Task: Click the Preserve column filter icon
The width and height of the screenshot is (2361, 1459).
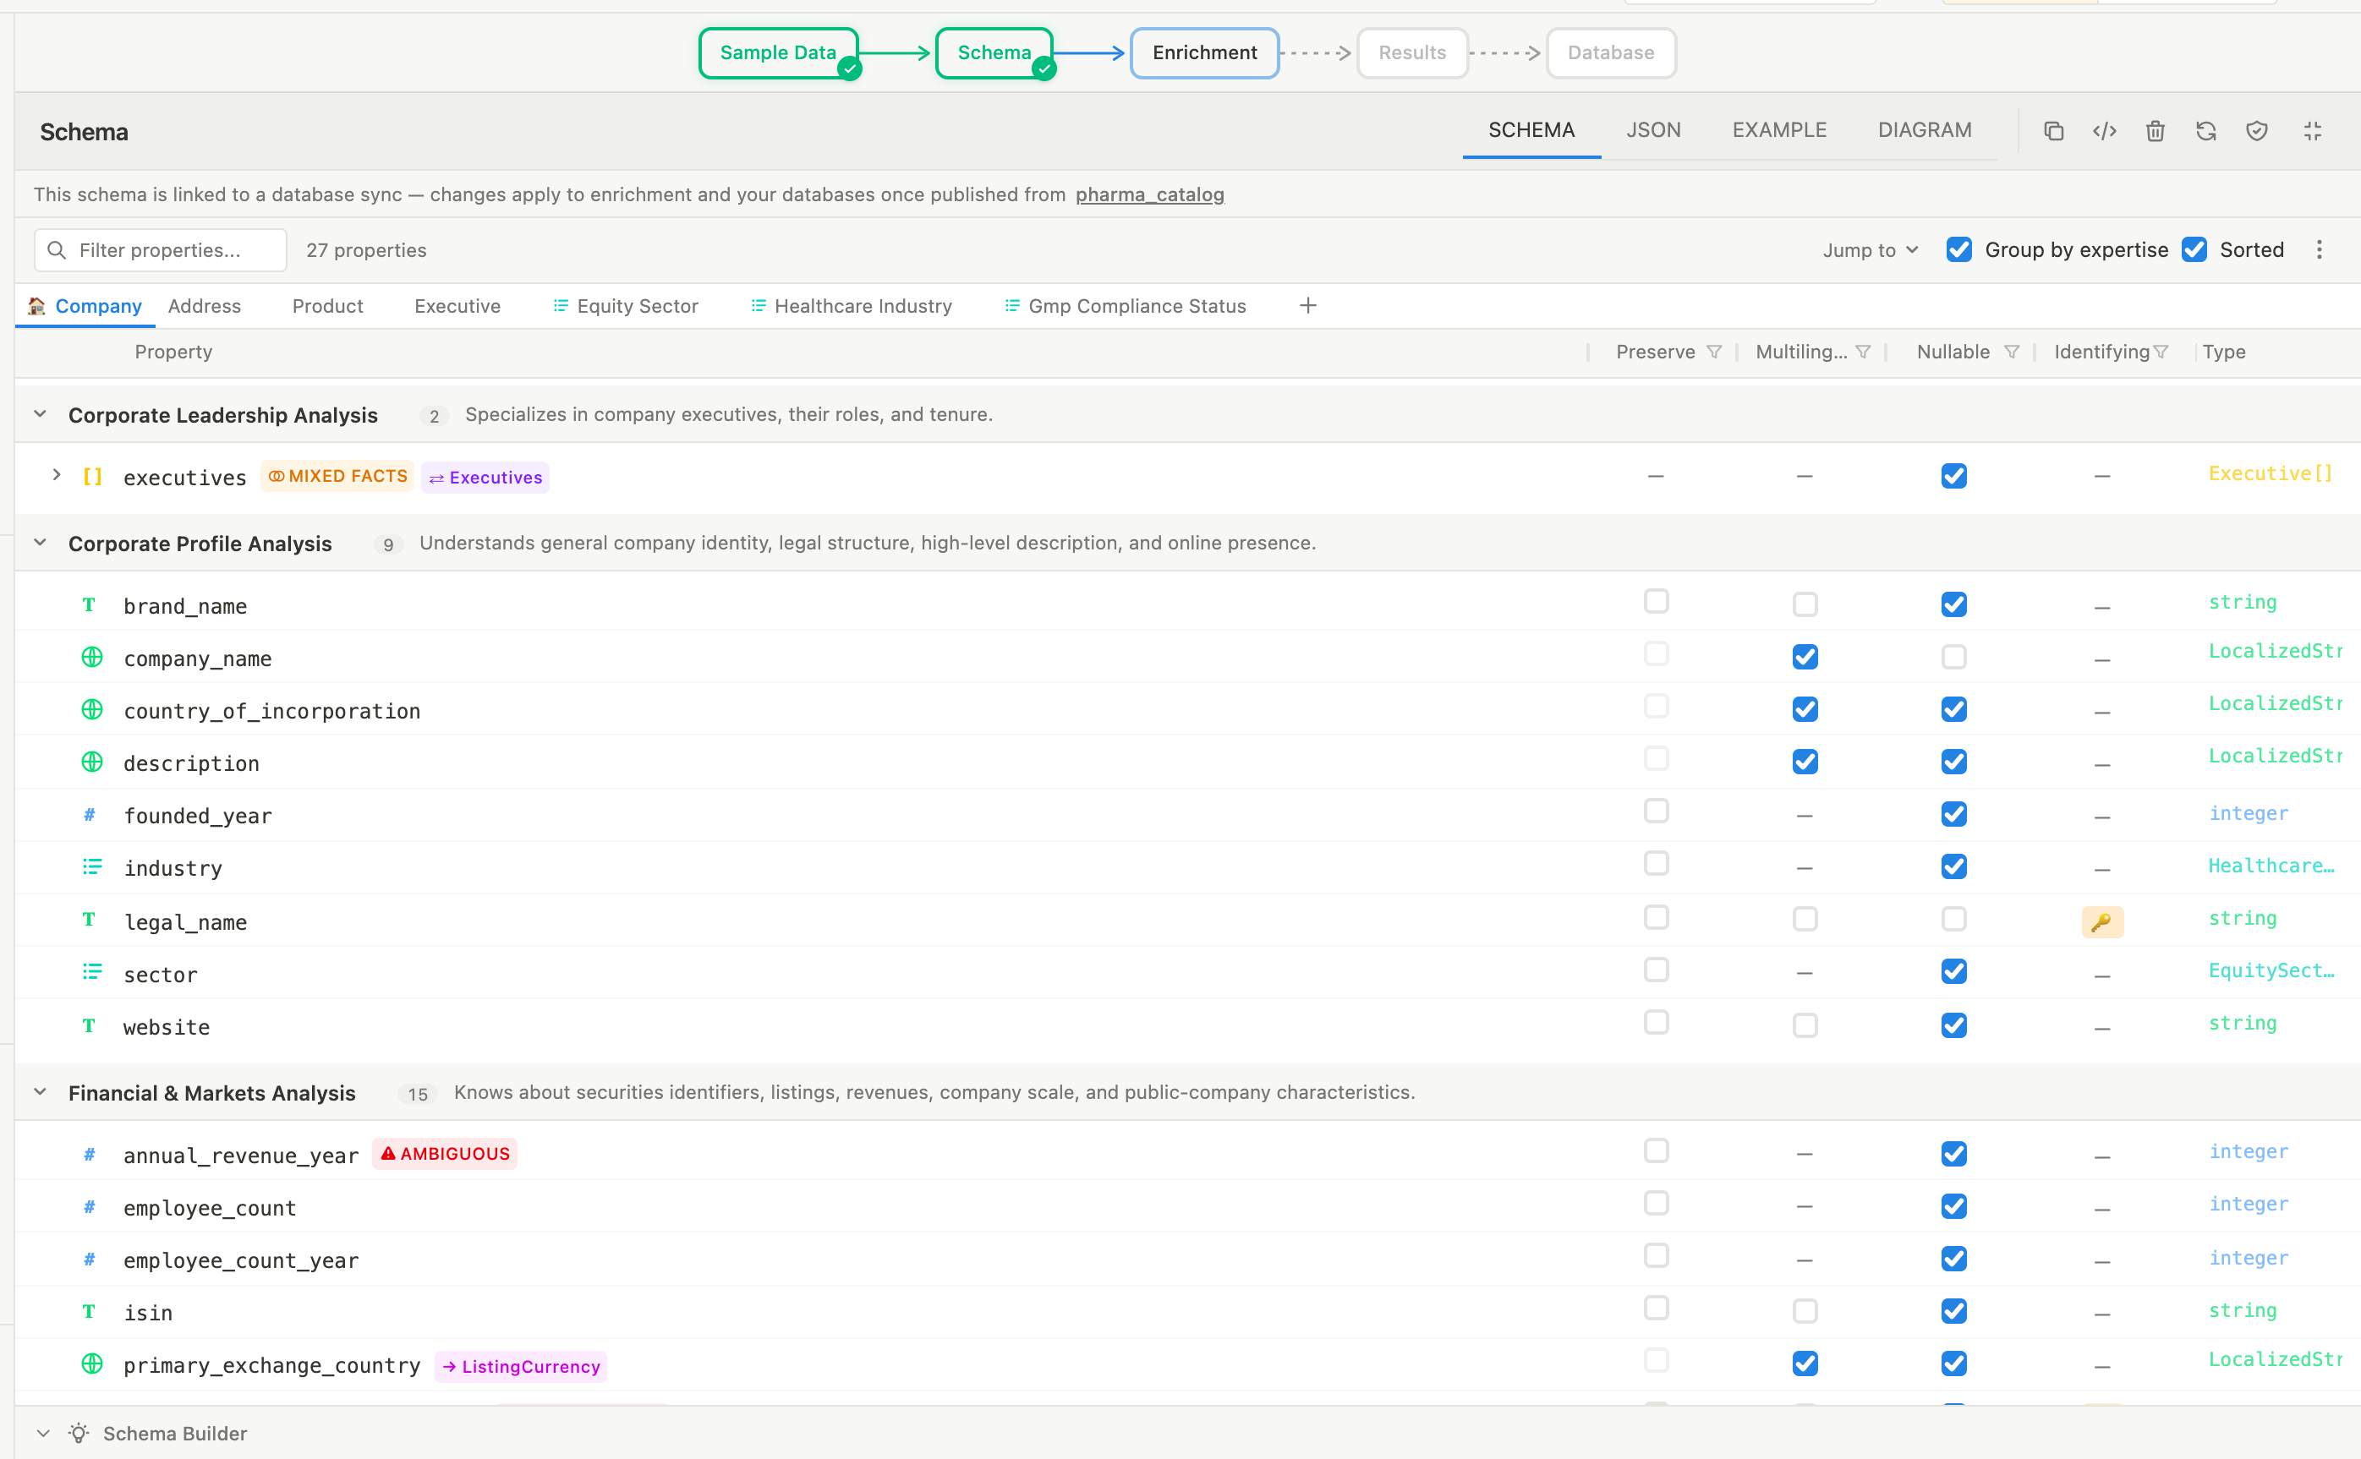Action: pos(1713,352)
